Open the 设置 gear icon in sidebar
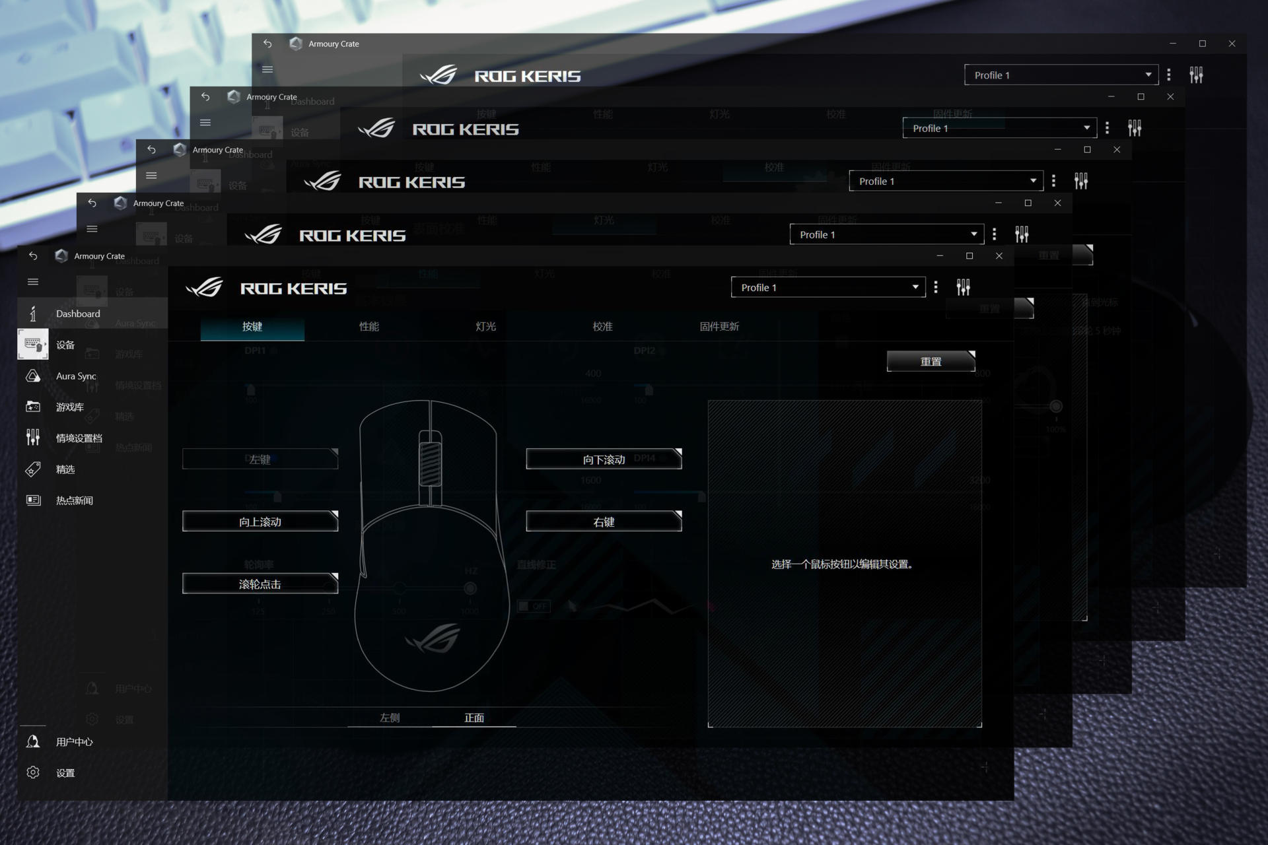 (33, 772)
